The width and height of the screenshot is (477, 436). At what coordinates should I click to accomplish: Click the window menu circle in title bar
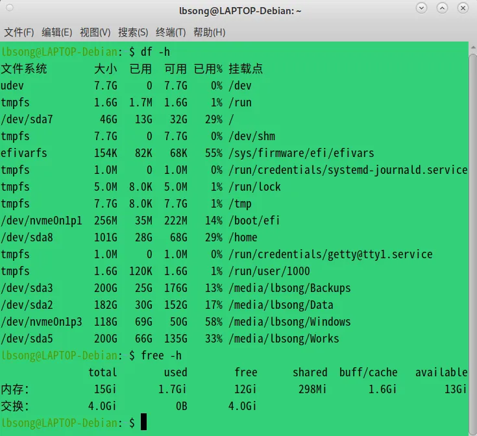tap(10, 8)
